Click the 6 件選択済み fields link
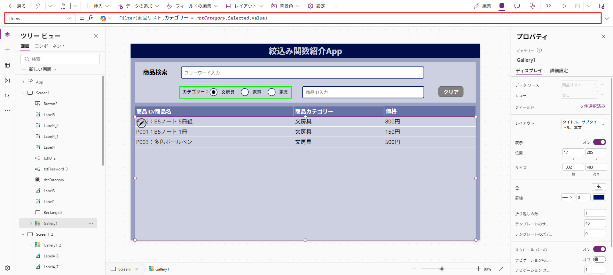This screenshot has width=613, height=275. click(x=593, y=106)
